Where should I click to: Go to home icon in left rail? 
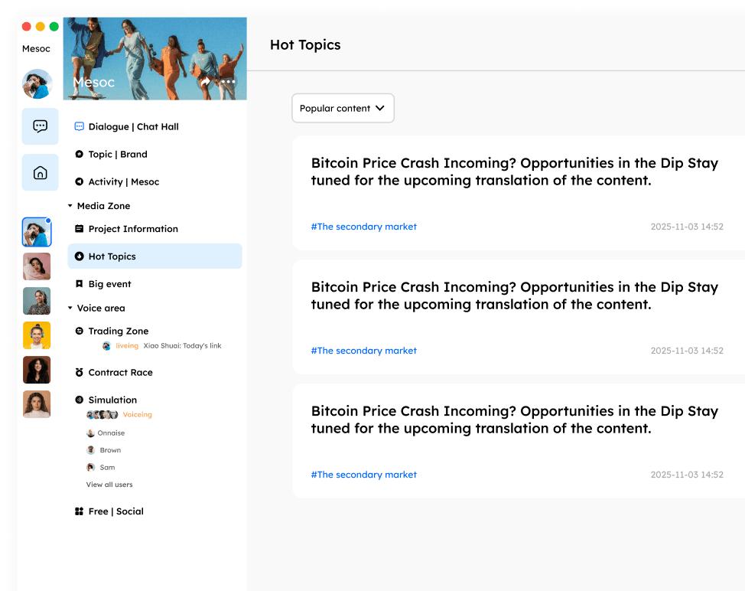pyautogui.click(x=40, y=173)
